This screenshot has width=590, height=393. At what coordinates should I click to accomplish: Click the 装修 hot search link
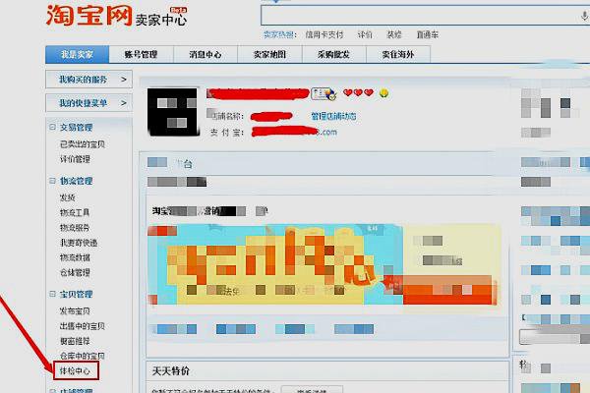tap(394, 35)
